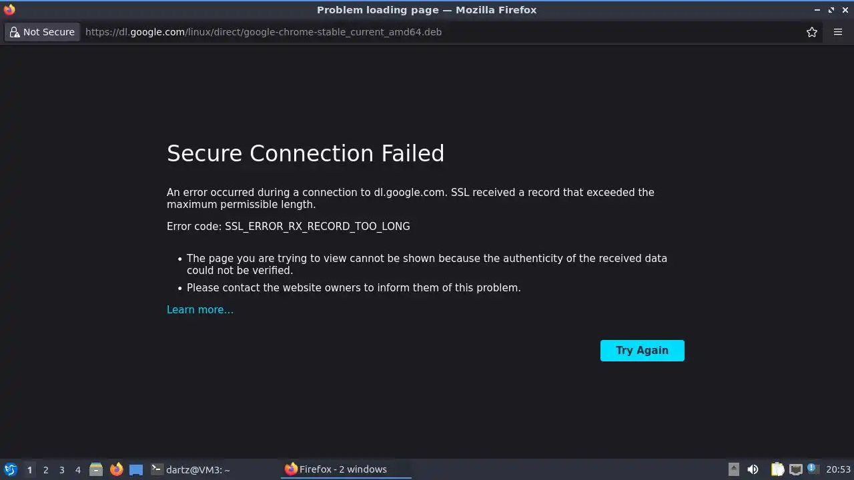854x480 pixels.
Task: Open the wired network tray icon
Action: point(795,469)
